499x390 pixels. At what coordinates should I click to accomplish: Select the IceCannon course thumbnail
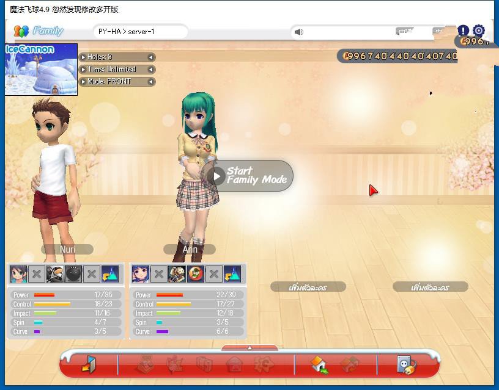coord(41,69)
